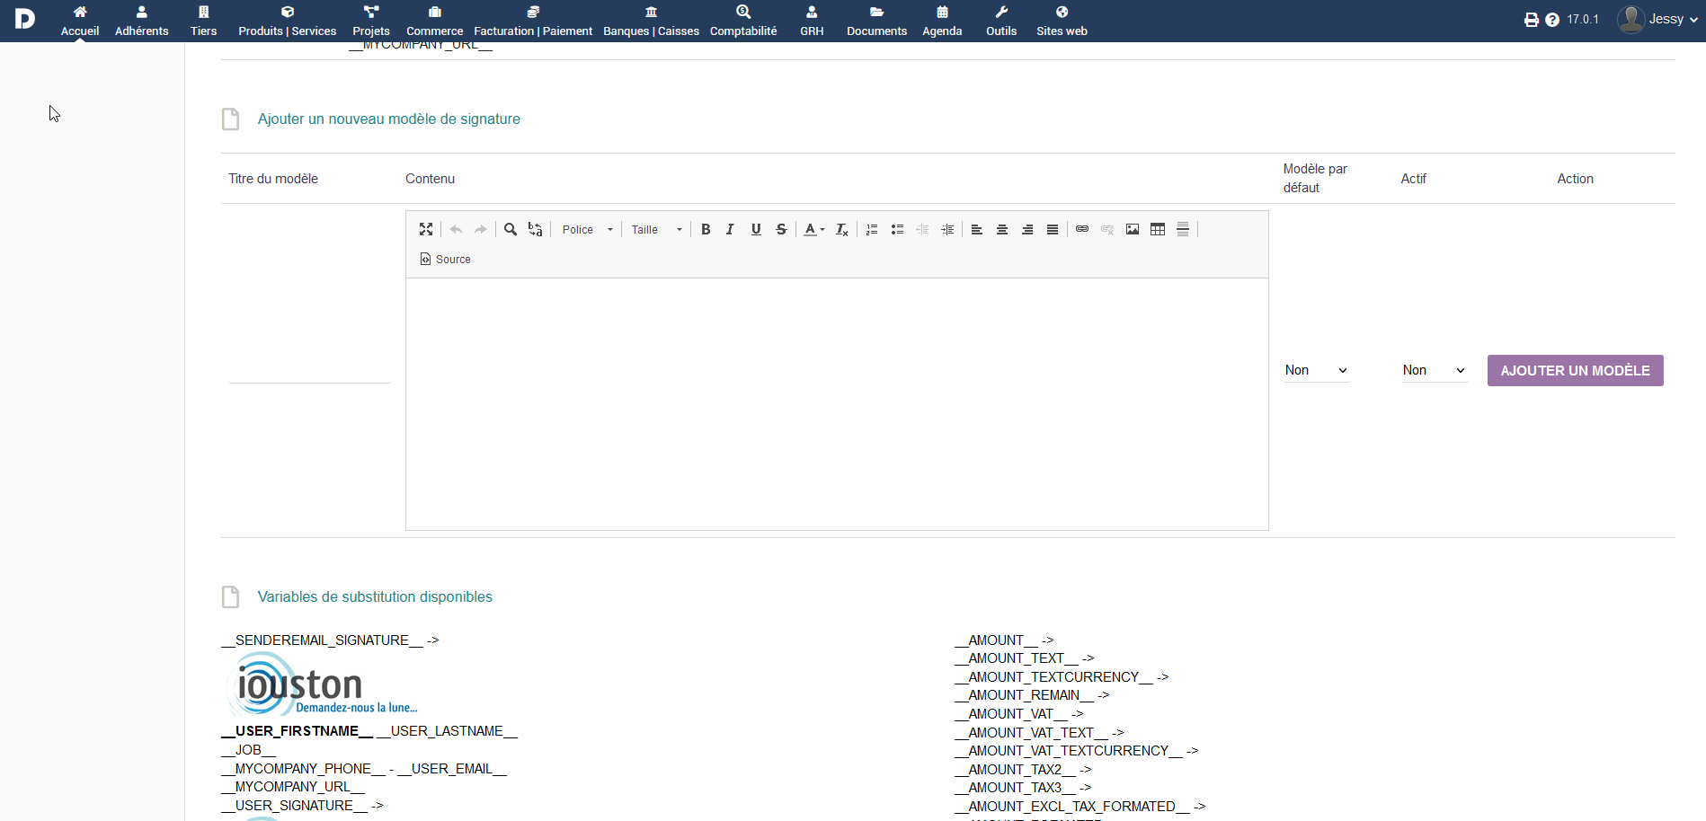Open the Taille size dropdown

656,230
